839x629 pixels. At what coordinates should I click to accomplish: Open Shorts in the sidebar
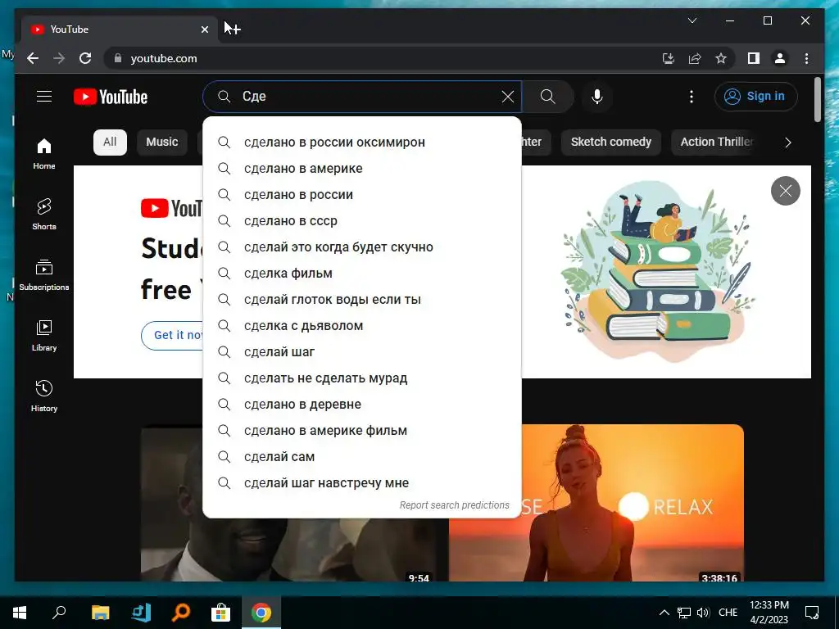click(44, 215)
